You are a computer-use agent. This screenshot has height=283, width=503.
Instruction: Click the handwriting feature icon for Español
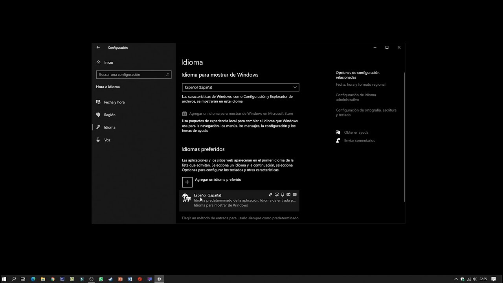tap(288, 195)
